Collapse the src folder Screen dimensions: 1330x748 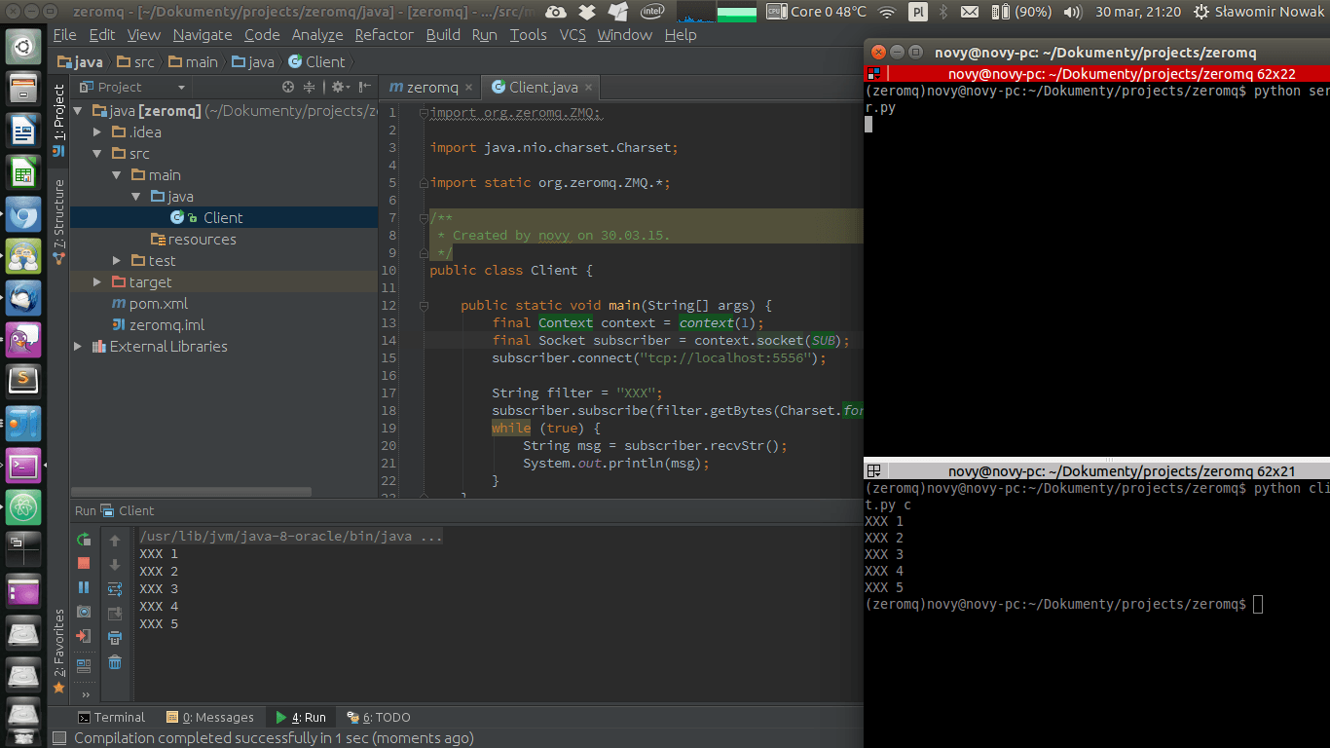coord(97,154)
